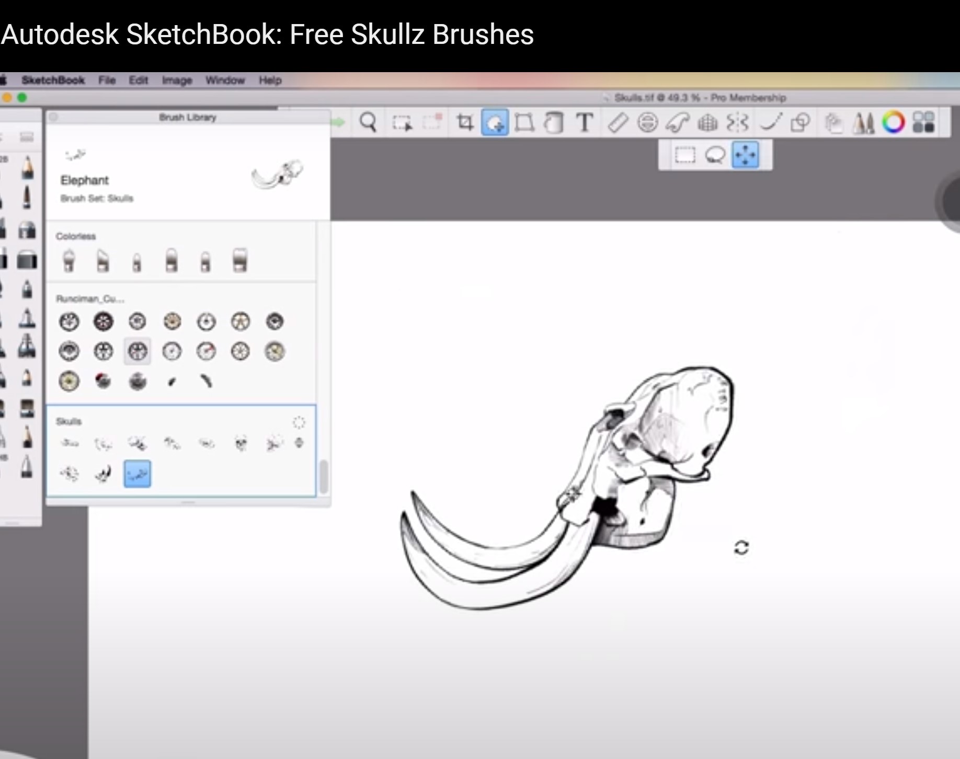The width and height of the screenshot is (960, 759).
Task: Open the Color Wheel editor
Action: (894, 123)
